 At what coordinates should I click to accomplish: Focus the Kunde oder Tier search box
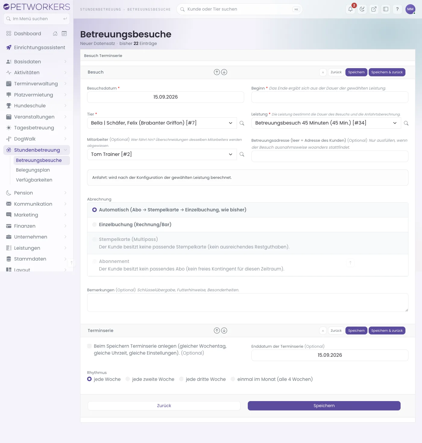[x=239, y=9]
